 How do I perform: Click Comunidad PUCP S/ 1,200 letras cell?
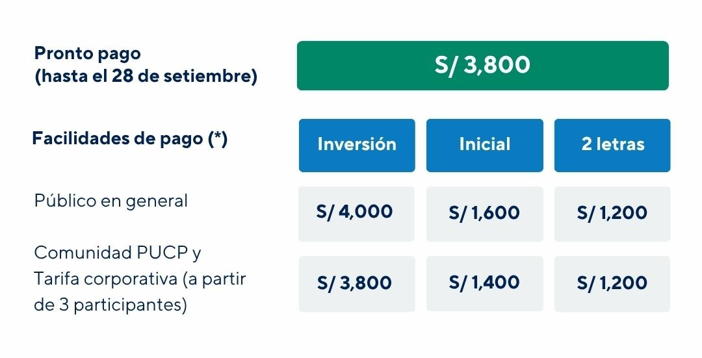pos(612,284)
